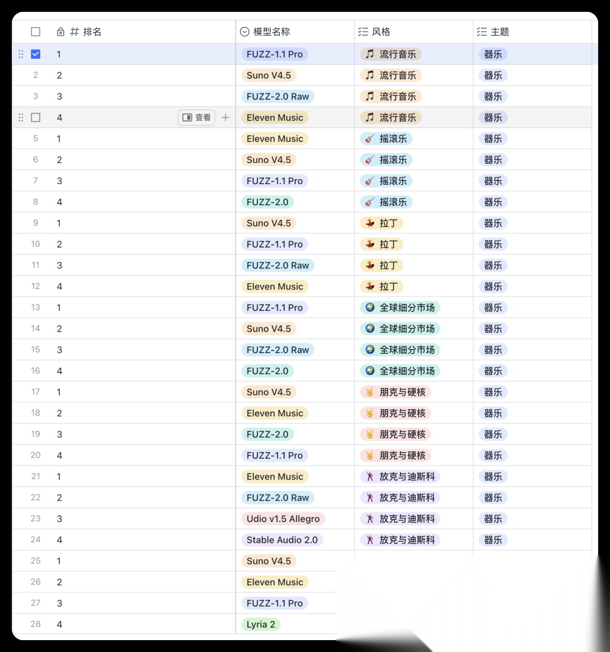Click the number-field icon in 排名 header
This screenshot has height=652, width=610.
pyautogui.click(x=75, y=32)
